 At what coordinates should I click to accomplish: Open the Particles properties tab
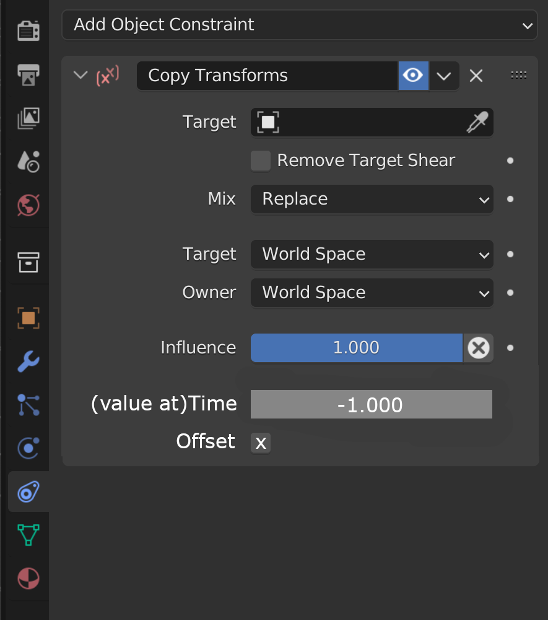(x=28, y=404)
